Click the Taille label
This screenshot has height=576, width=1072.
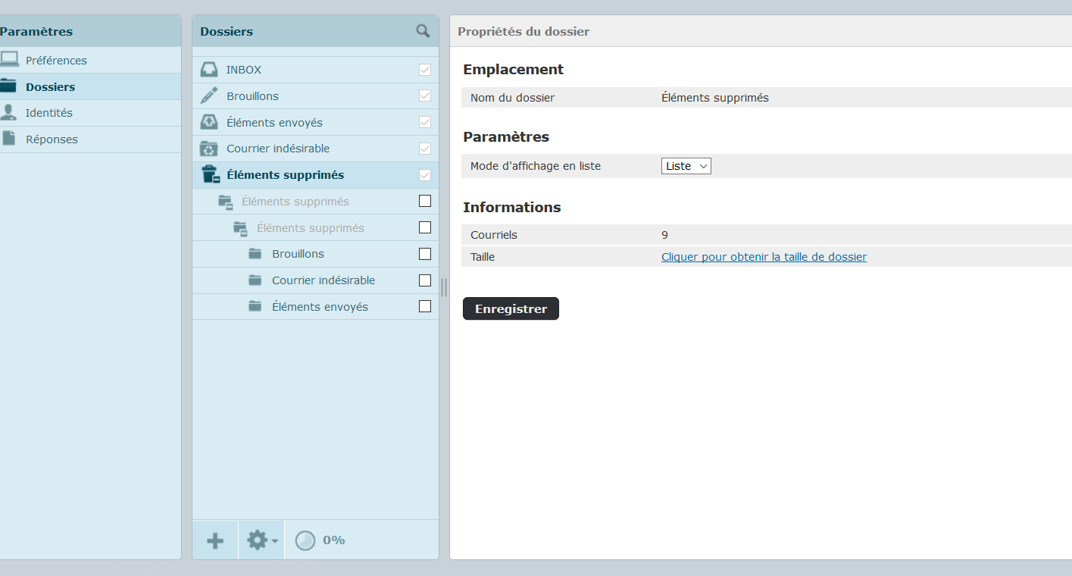[x=483, y=257]
